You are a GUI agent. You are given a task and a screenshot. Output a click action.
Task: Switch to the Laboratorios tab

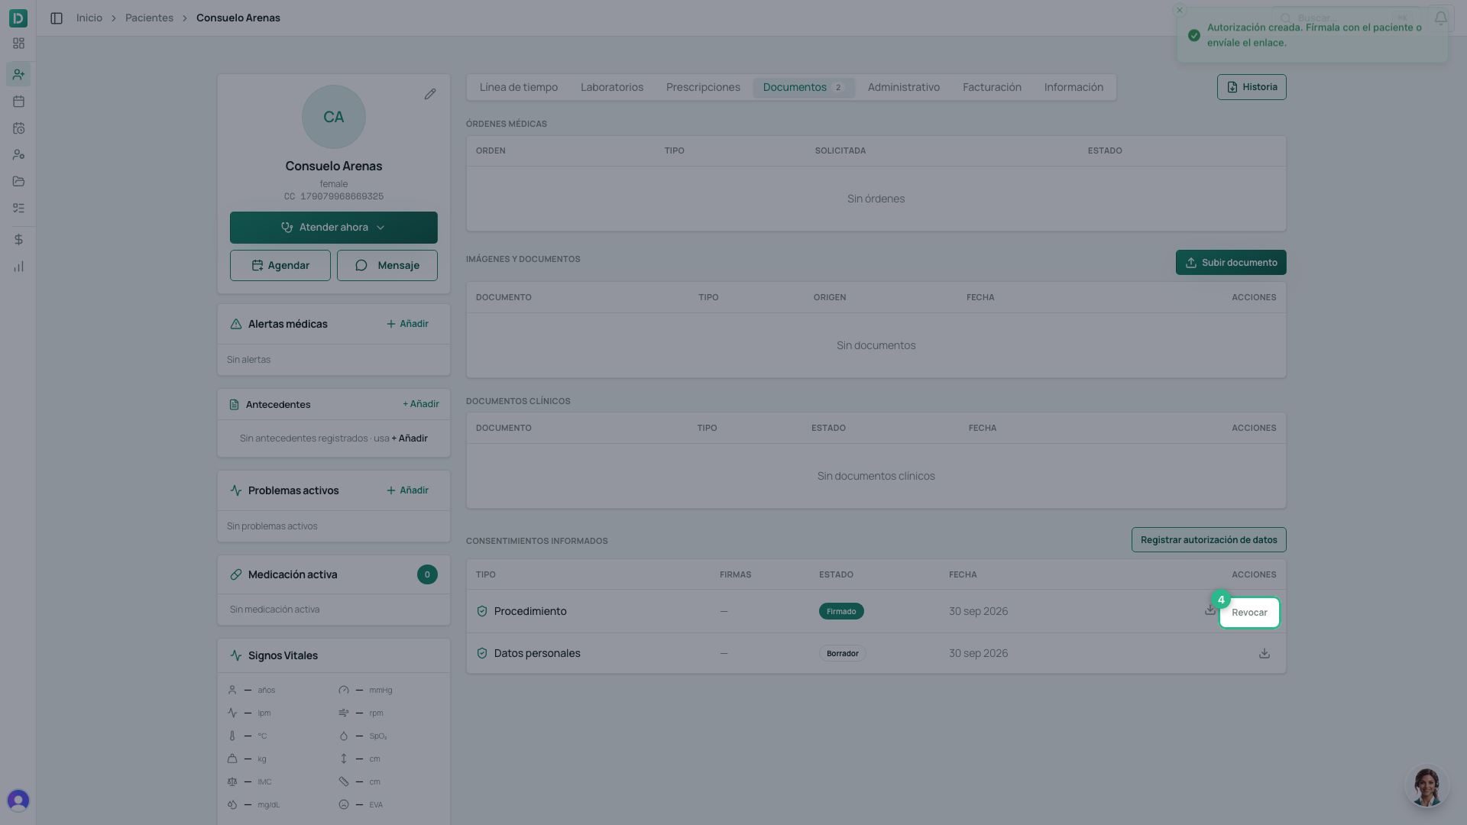[x=612, y=88]
